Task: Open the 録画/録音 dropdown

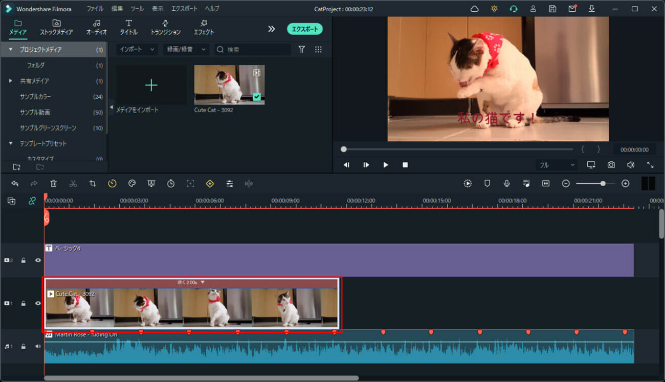Action: pyautogui.click(x=186, y=50)
